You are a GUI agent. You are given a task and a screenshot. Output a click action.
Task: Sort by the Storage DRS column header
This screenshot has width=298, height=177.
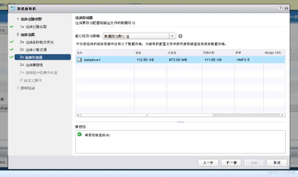(275, 53)
